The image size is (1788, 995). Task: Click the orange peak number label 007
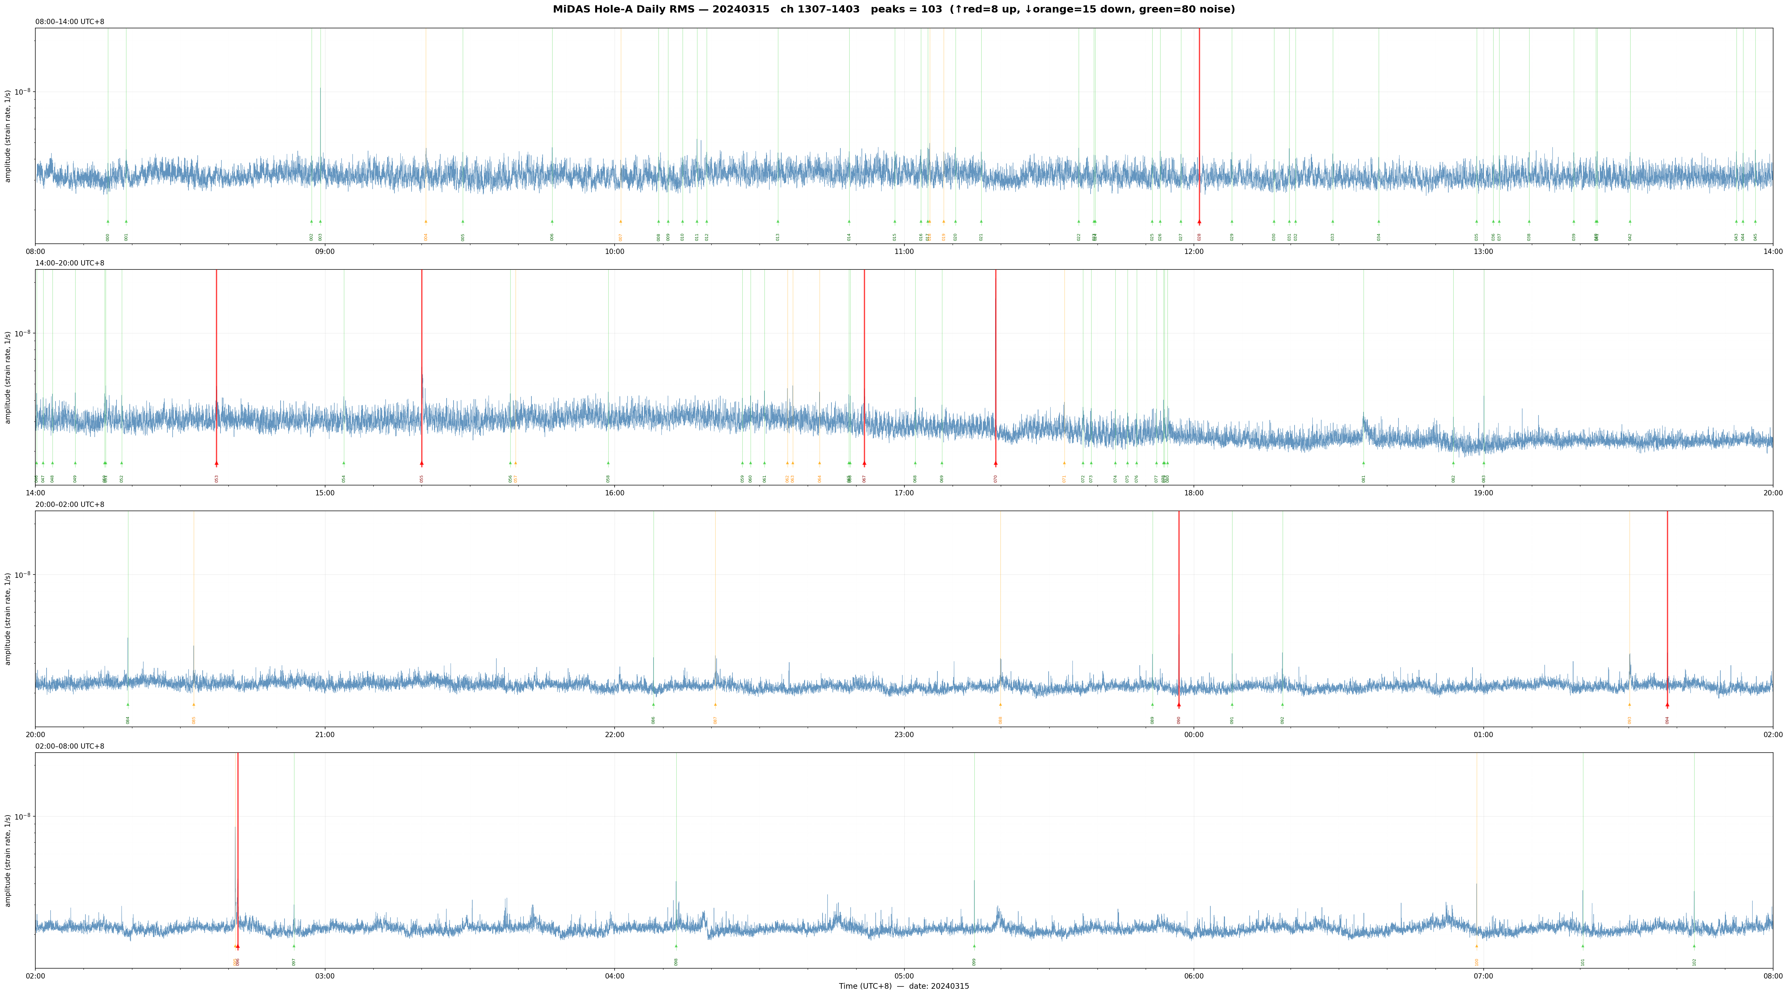coord(621,237)
